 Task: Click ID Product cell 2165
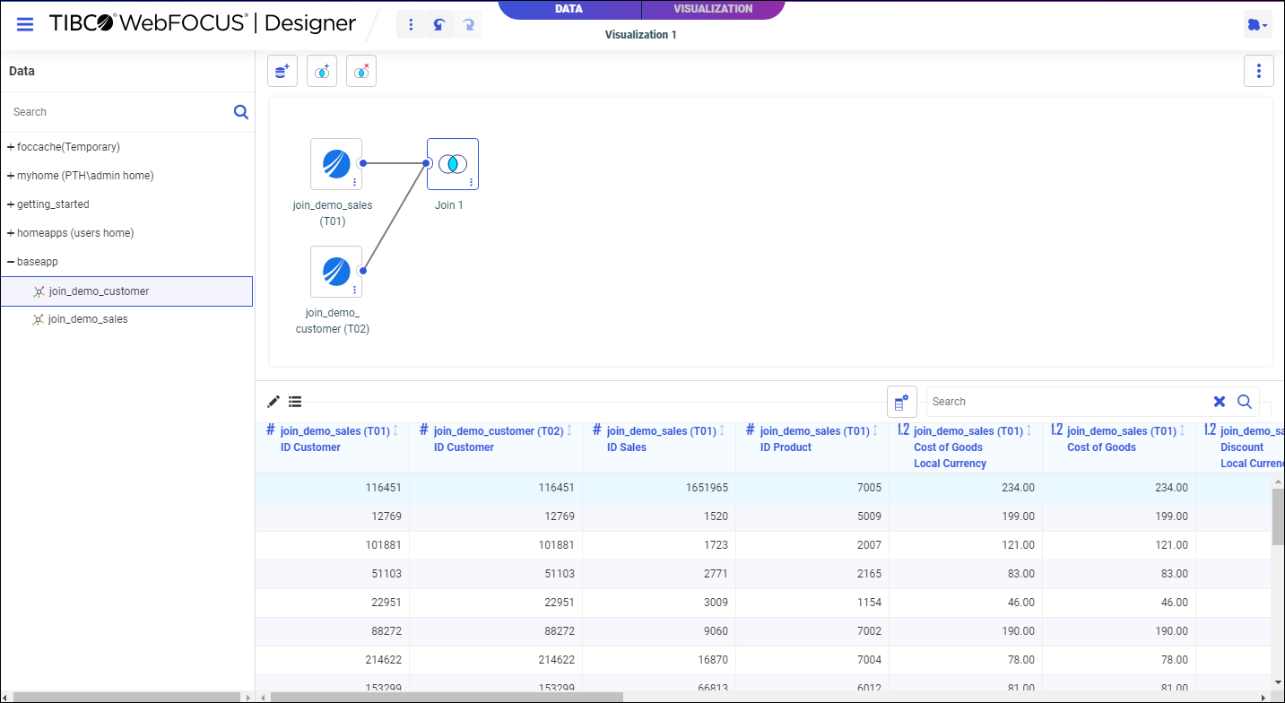pyautogui.click(x=812, y=574)
